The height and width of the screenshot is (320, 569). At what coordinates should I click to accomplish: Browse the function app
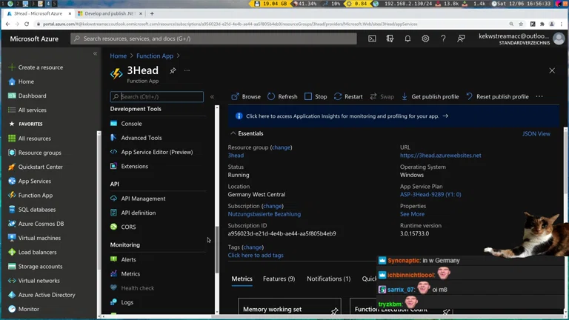246,96
